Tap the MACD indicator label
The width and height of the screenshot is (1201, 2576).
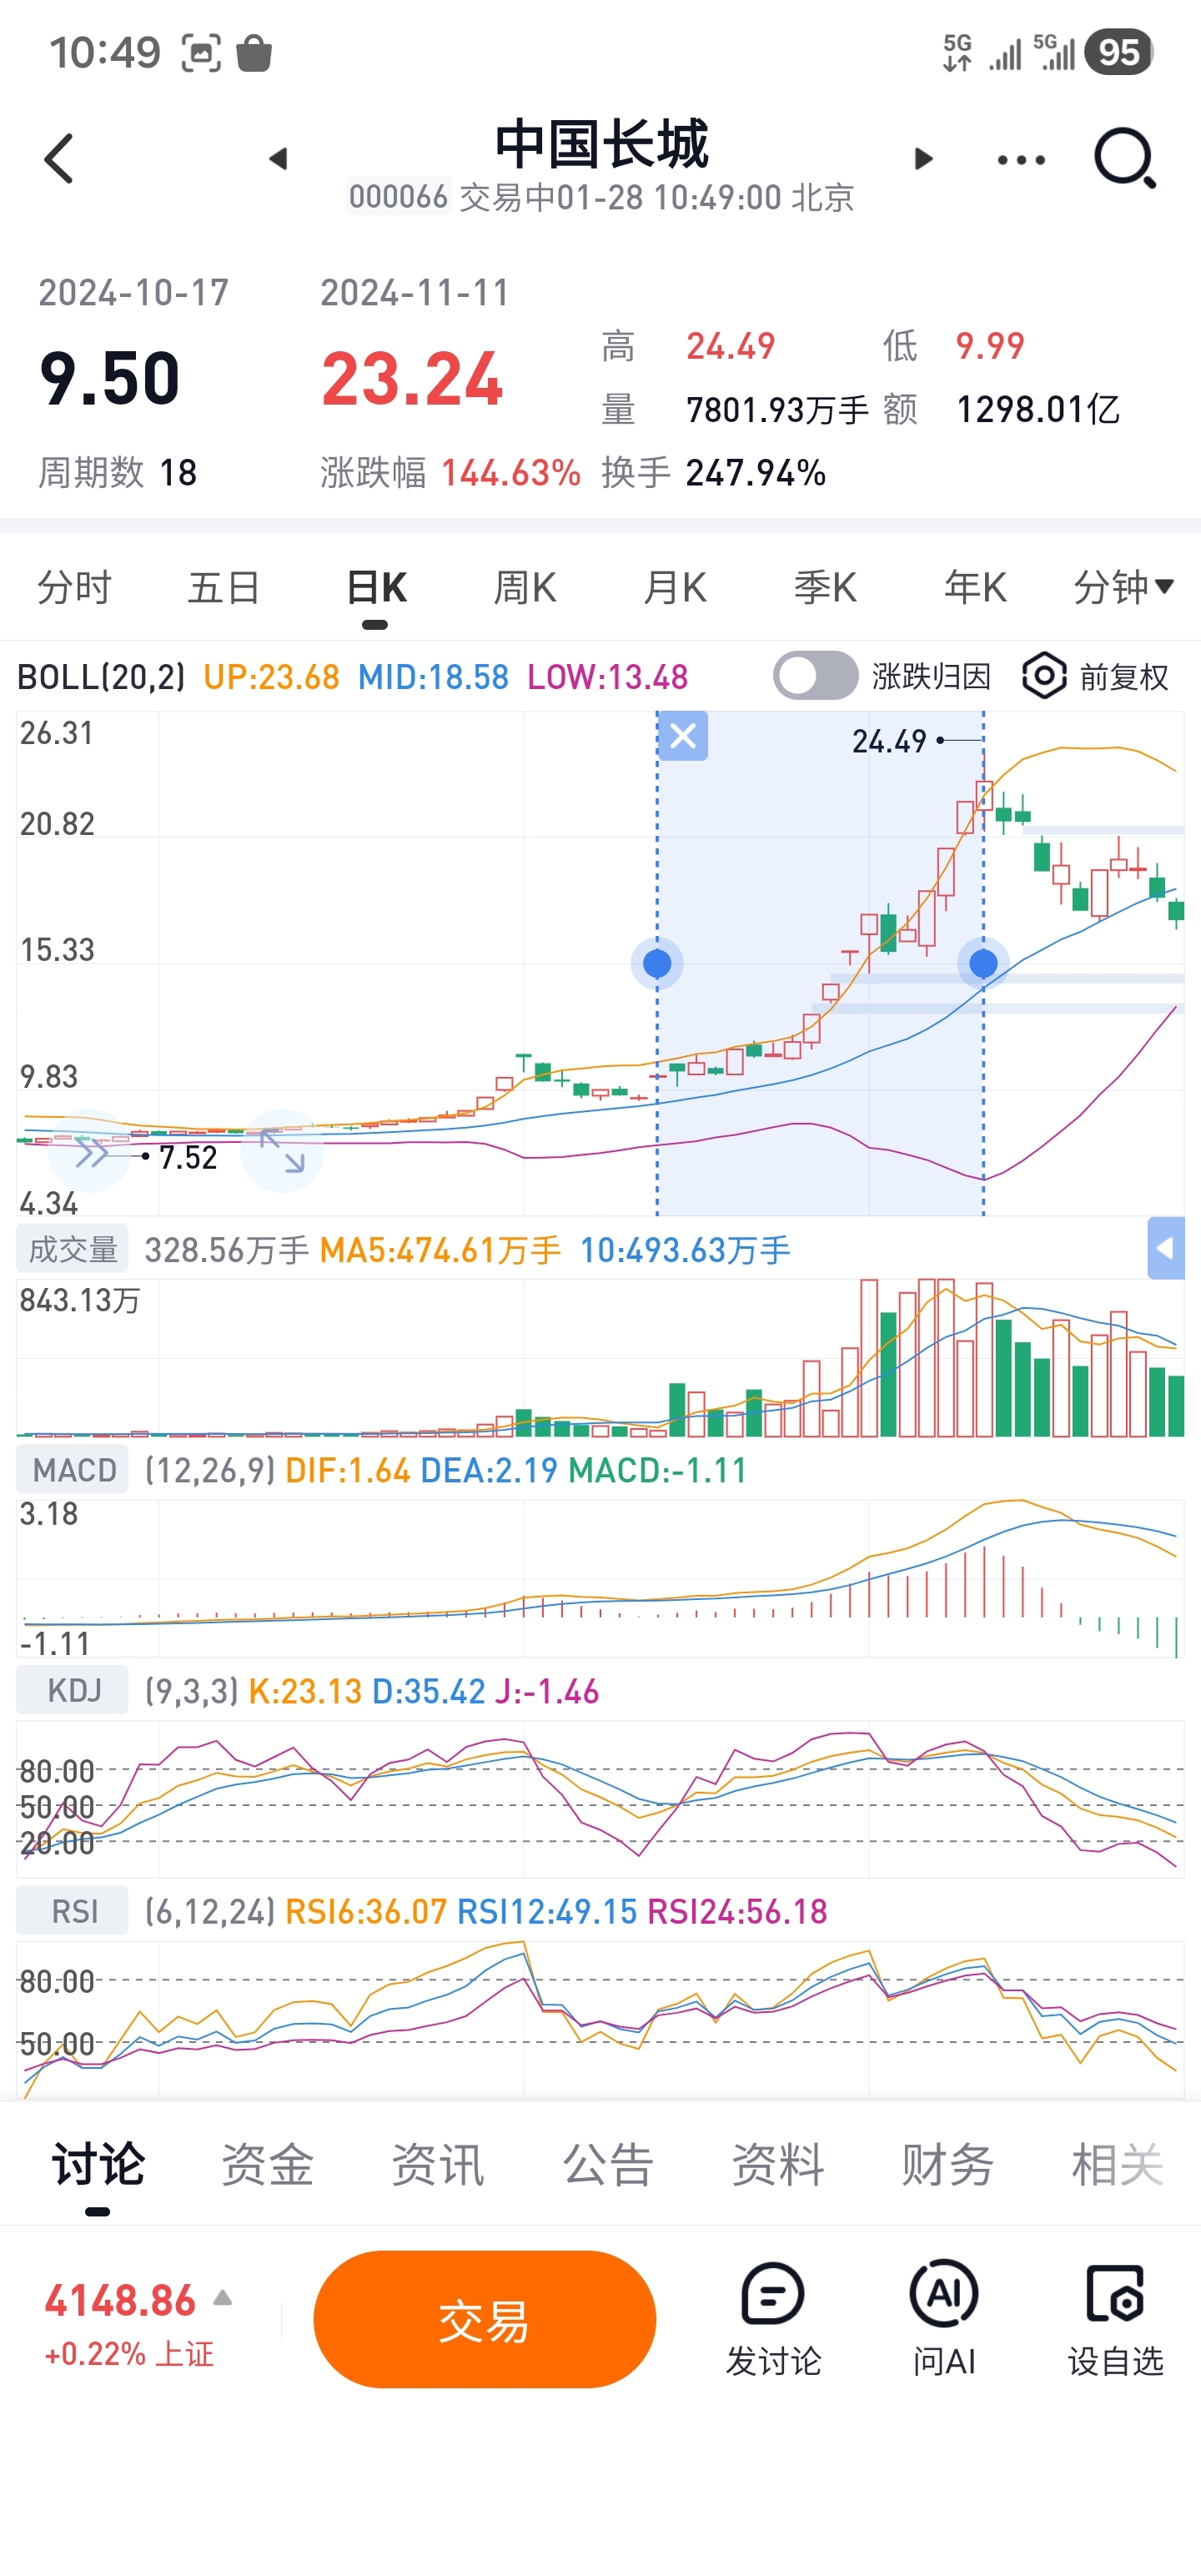tap(73, 1470)
